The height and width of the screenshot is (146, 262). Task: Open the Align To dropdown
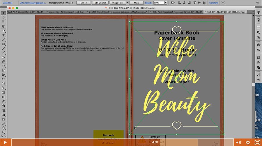(173, 3)
